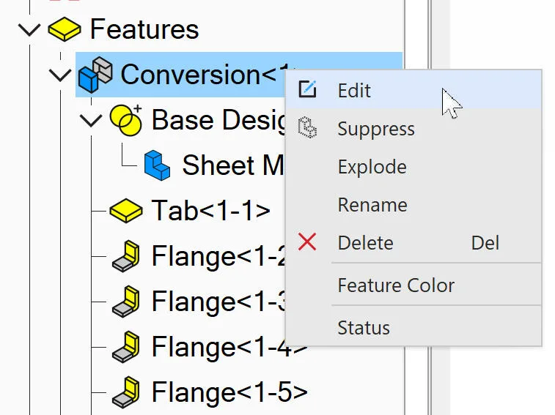Image resolution: width=555 pixels, height=415 pixels.
Task: Click the Edit pencil icon in context menu
Action: pyautogui.click(x=307, y=89)
